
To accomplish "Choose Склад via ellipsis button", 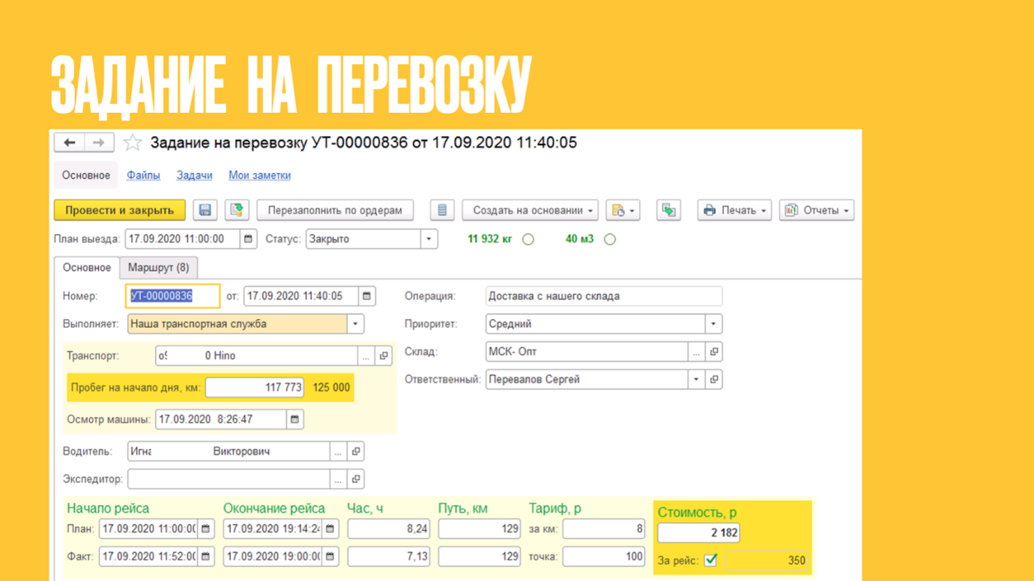I will coord(696,352).
